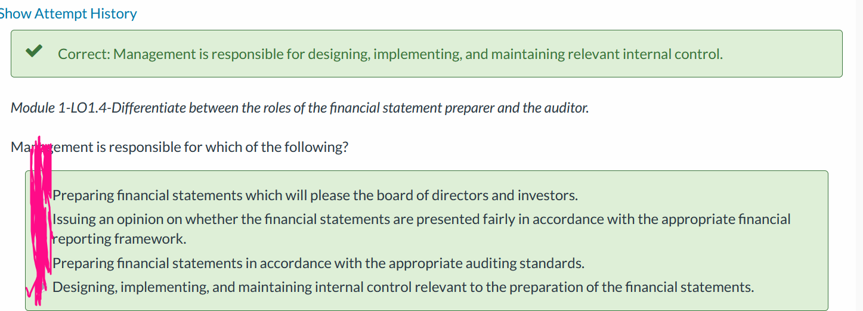Select radio button for 'please the board' option
This screenshot has height=311, width=863.
[41, 195]
